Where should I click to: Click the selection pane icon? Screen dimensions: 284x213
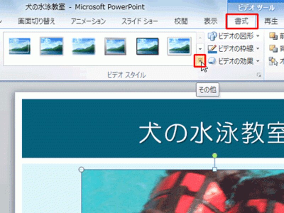click(x=273, y=61)
